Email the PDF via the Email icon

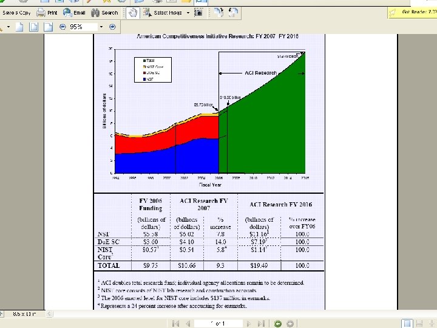[x=74, y=13]
